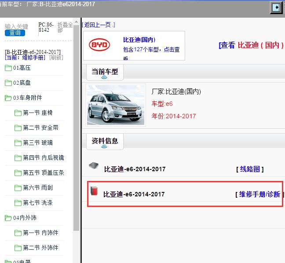Click folder icon beside 第一节 座椅
The image size is (285, 263).
pos(18,113)
